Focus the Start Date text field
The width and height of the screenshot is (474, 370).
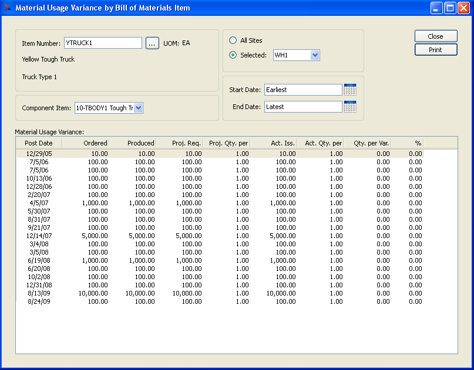(x=302, y=90)
